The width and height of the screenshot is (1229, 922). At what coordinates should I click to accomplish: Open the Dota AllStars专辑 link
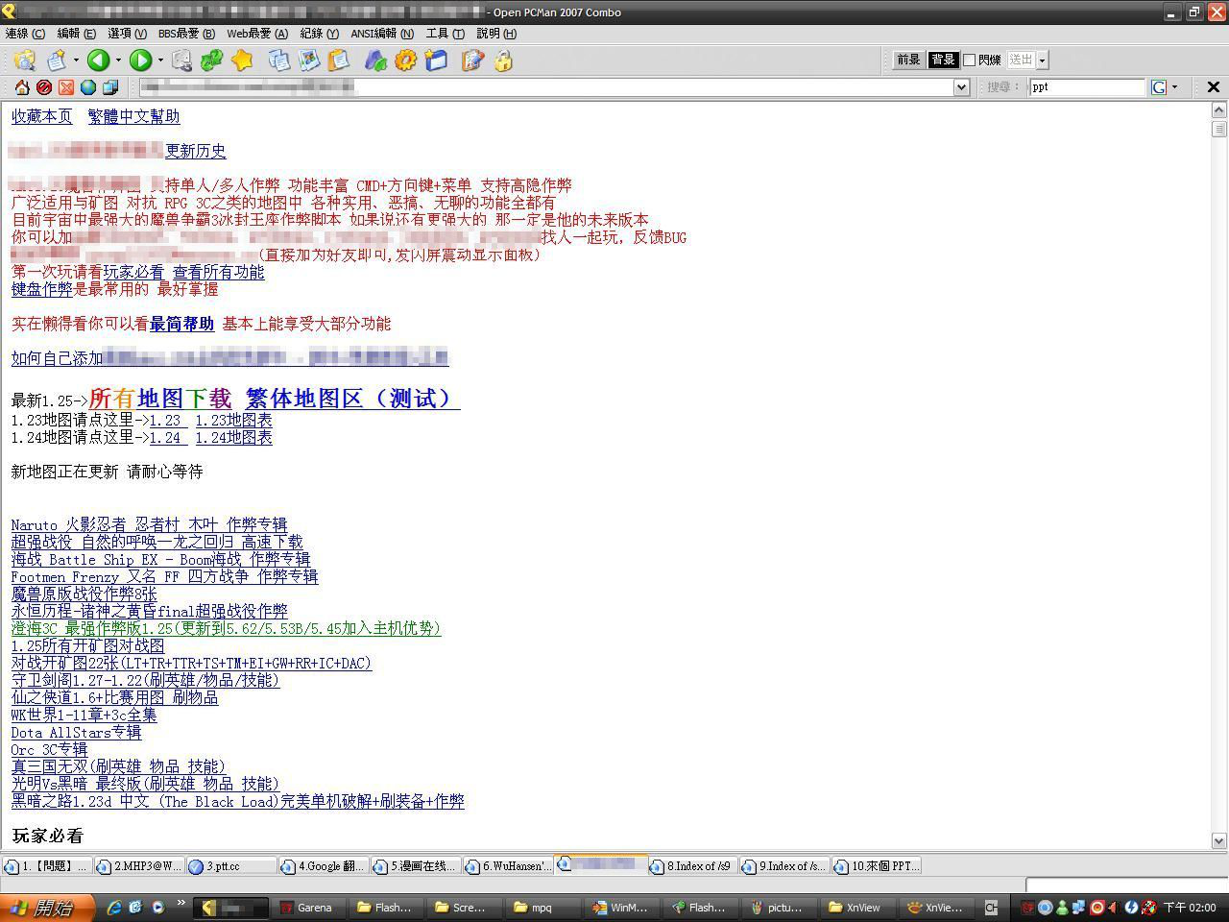point(76,733)
